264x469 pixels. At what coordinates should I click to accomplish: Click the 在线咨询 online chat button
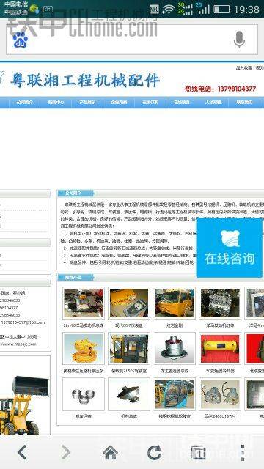pos(230,248)
